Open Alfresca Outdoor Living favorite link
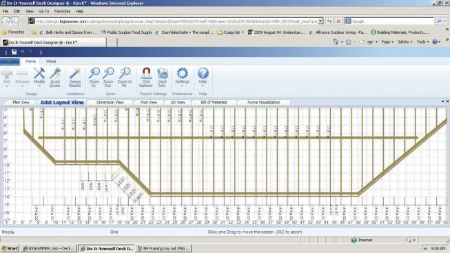Screen dimensions: 450x253 [338, 32]
